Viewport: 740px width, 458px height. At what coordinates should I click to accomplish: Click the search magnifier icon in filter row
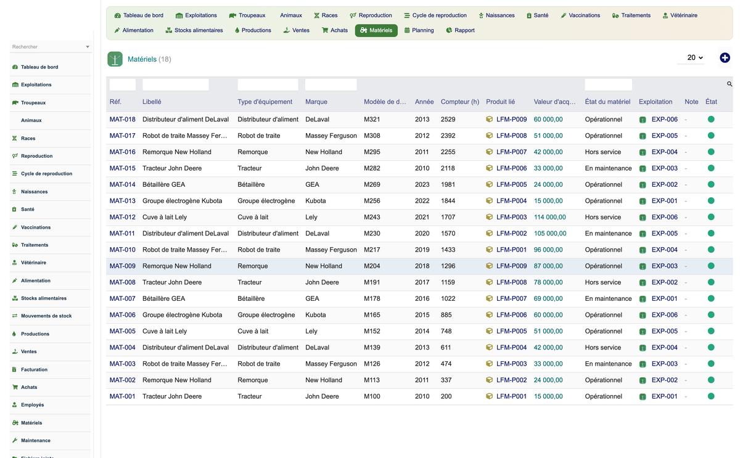(730, 84)
